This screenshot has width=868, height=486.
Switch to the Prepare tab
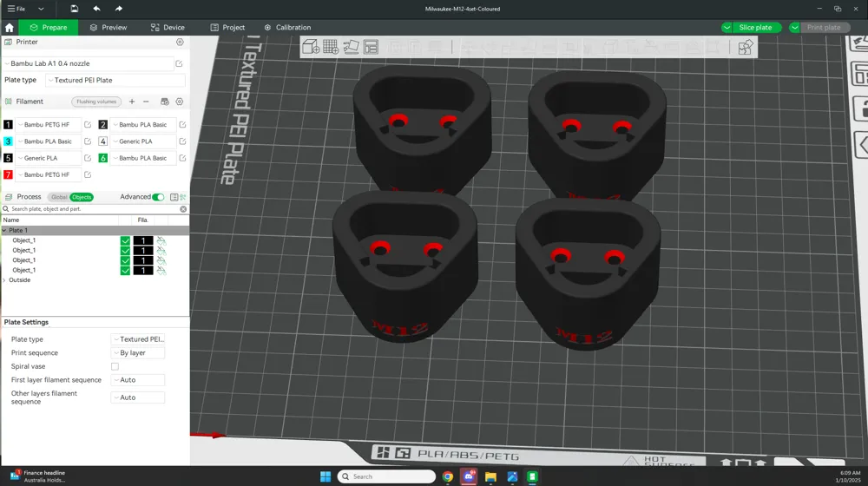tap(48, 27)
